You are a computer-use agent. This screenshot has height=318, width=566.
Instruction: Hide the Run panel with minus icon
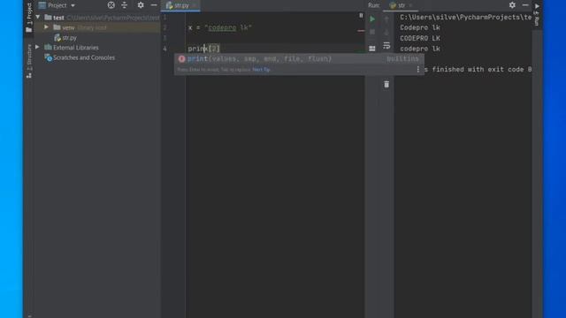(x=525, y=5)
